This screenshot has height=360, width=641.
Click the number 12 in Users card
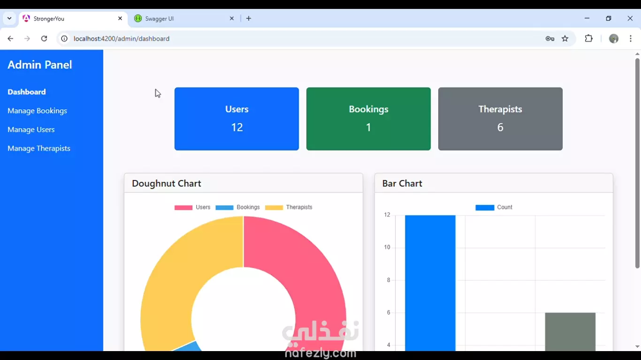(237, 127)
